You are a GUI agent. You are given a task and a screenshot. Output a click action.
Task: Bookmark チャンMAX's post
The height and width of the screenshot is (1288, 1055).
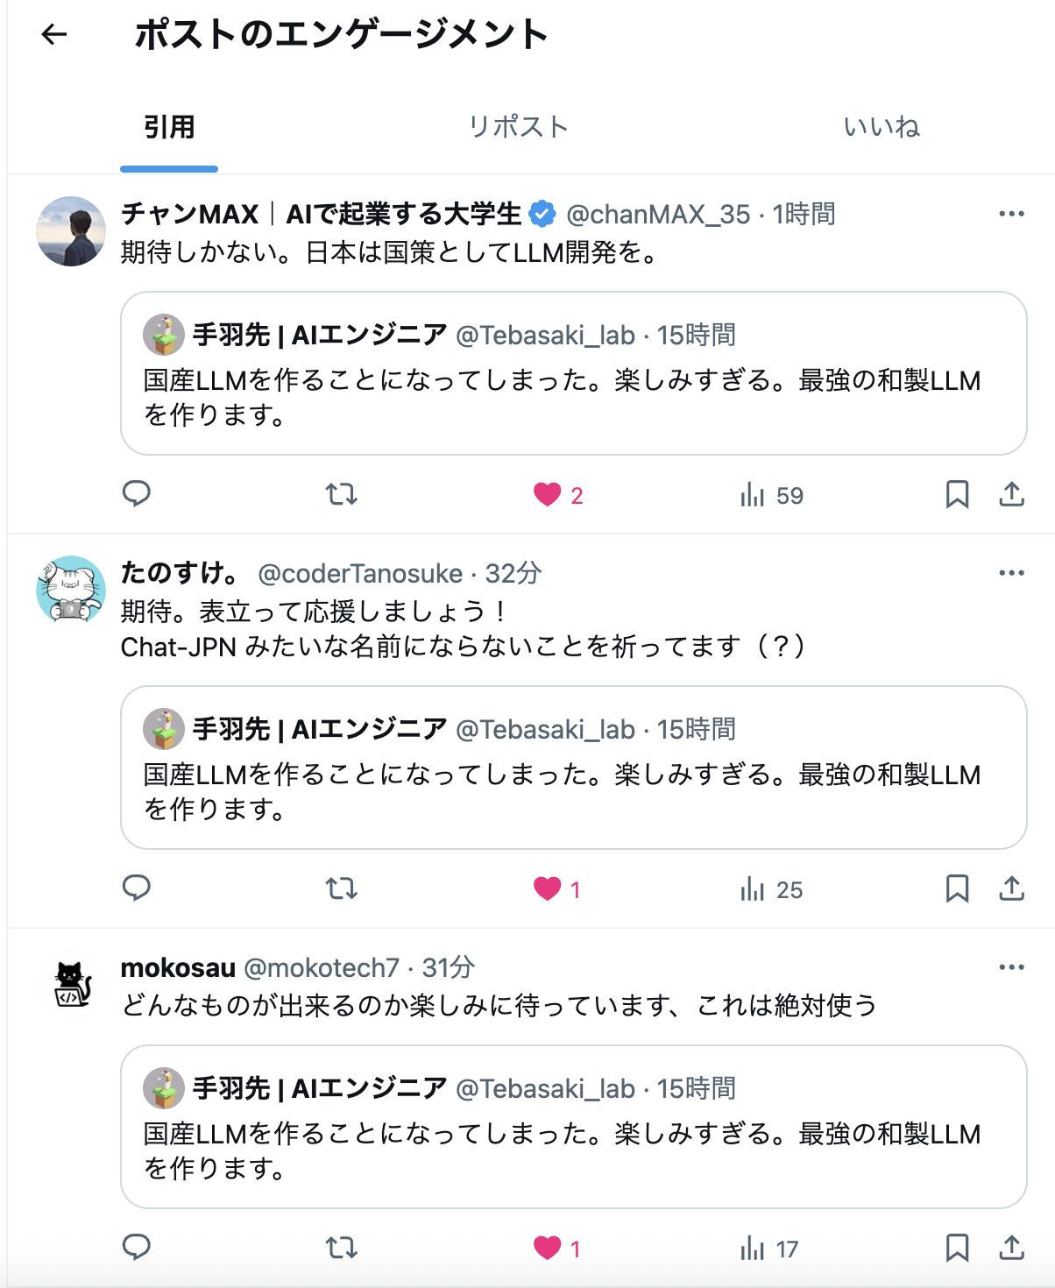pos(957,494)
